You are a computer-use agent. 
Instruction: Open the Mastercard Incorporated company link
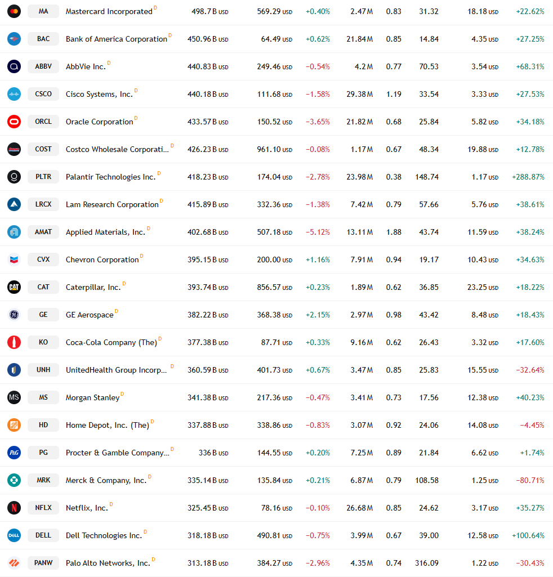[x=109, y=11]
